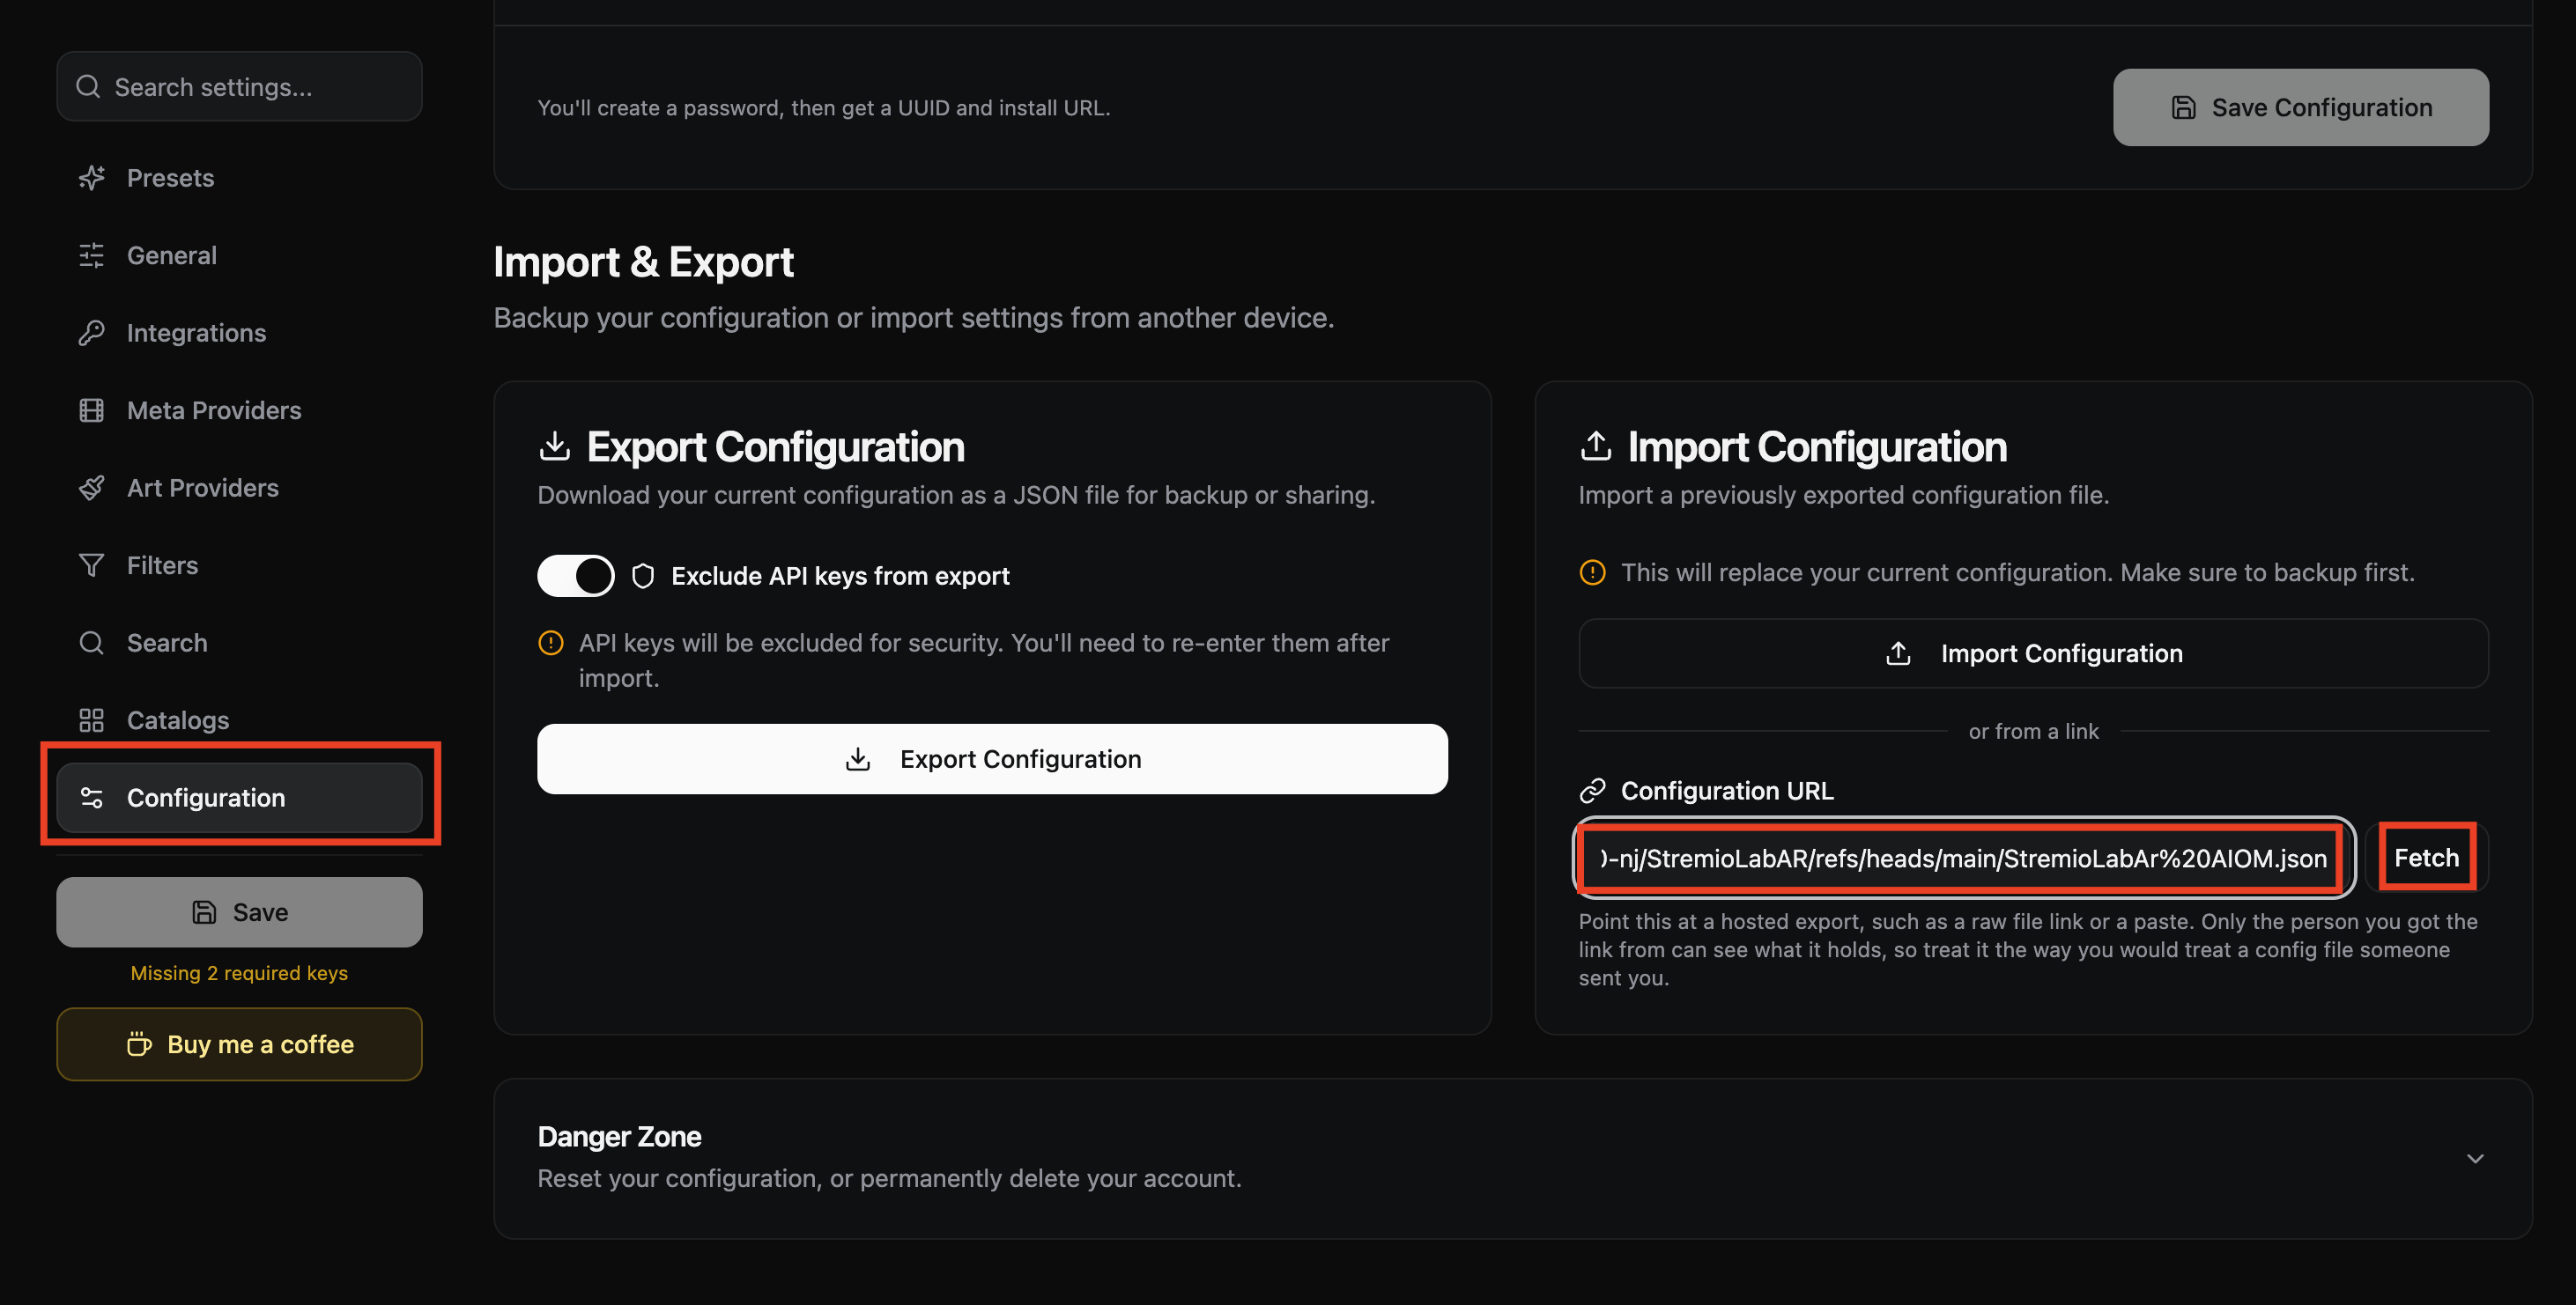The width and height of the screenshot is (2576, 1305).
Task: Click the Presets sparkle icon in the sidebar
Action: (91, 178)
